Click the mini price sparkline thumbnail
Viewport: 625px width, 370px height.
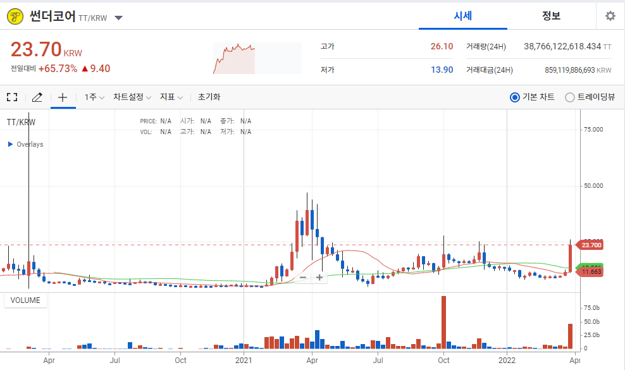[x=257, y=58]
